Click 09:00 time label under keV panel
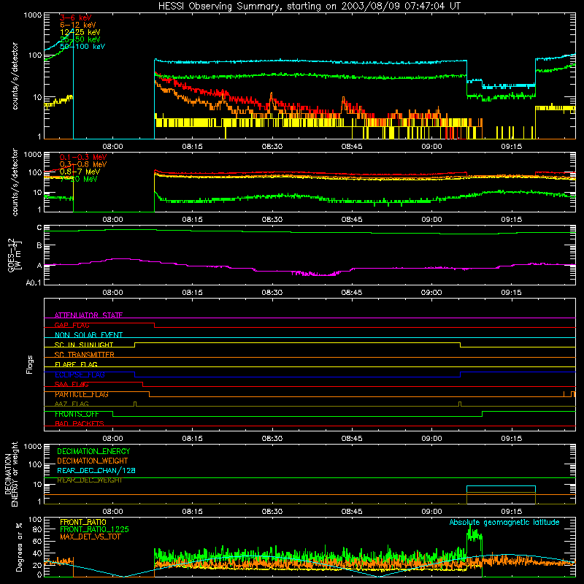The image size is (584, 584). pyautogui.click(x=431, y=147)
